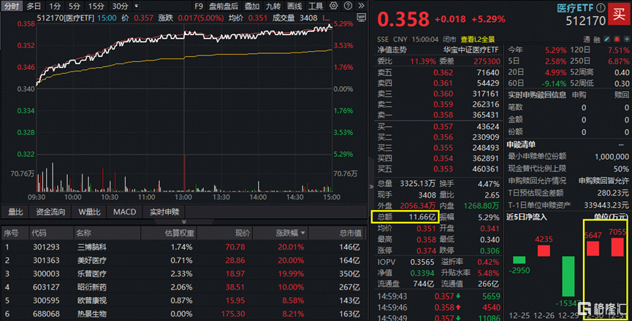Image resolution: width=632 pixels, height=321 pixels.
Task: Click the -15347 green outflow bar
Action: pos(568,276)
